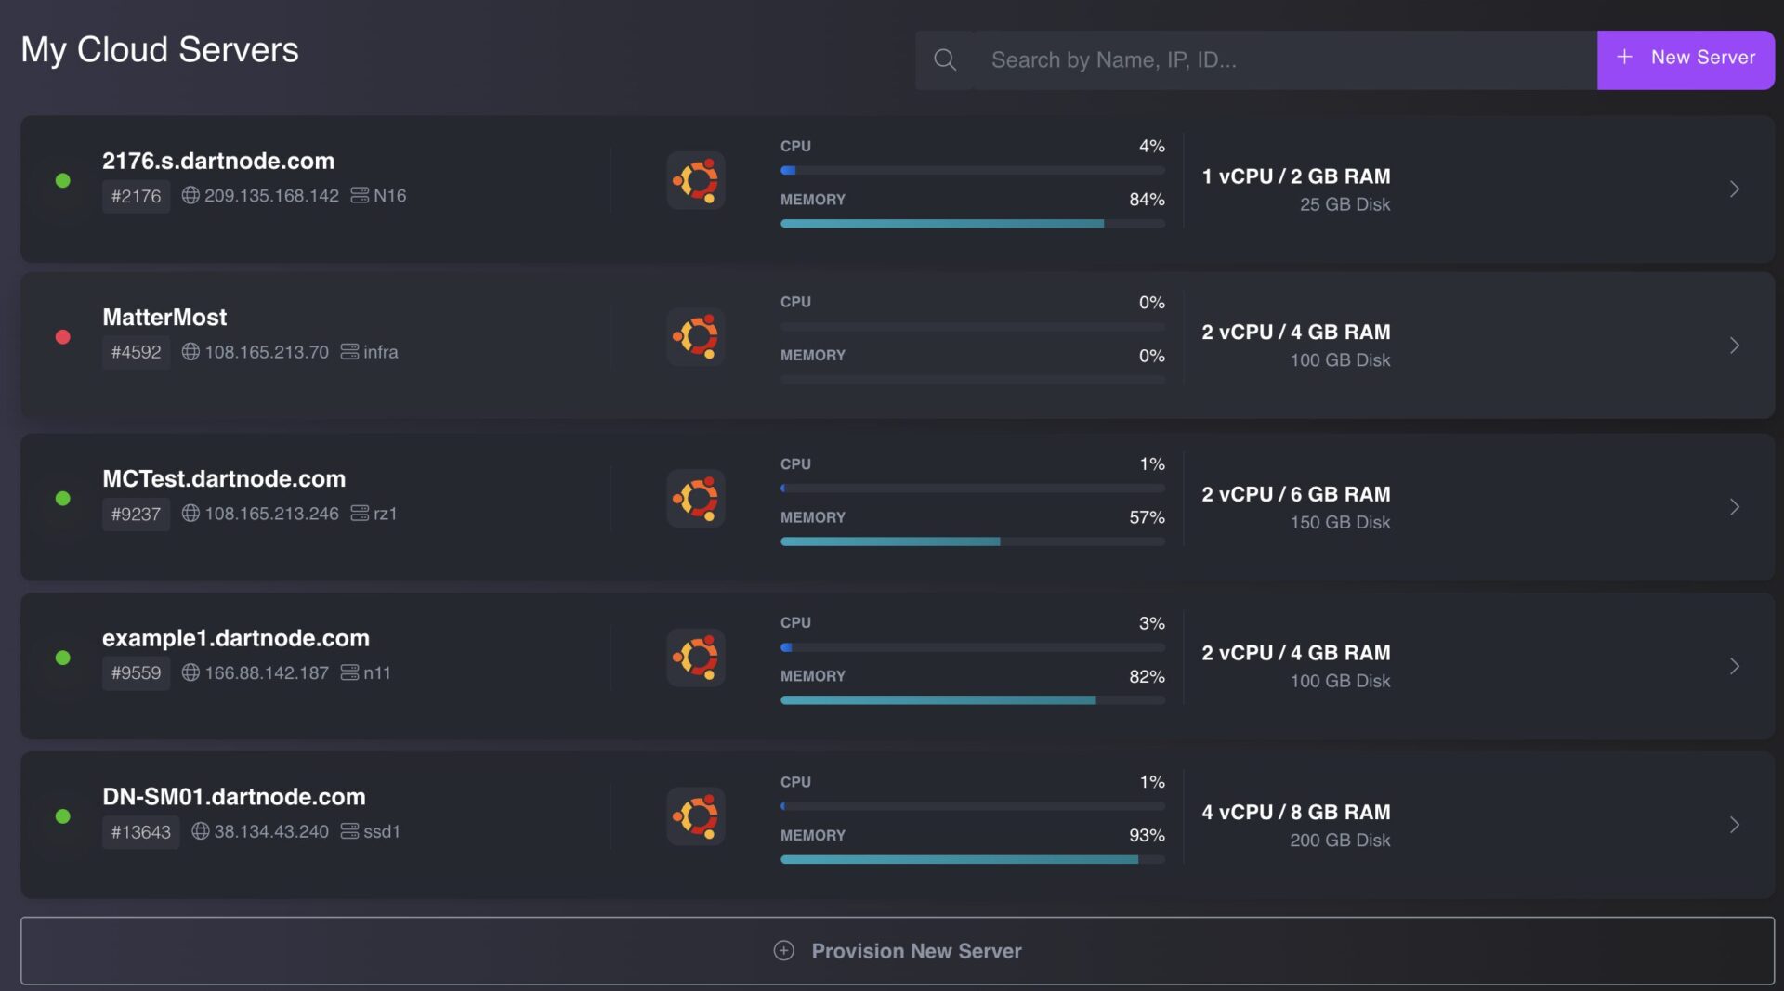Click Ubuntu logo on MatterMost row
This screenshot has height=991, width=1784.
(696, 336)
